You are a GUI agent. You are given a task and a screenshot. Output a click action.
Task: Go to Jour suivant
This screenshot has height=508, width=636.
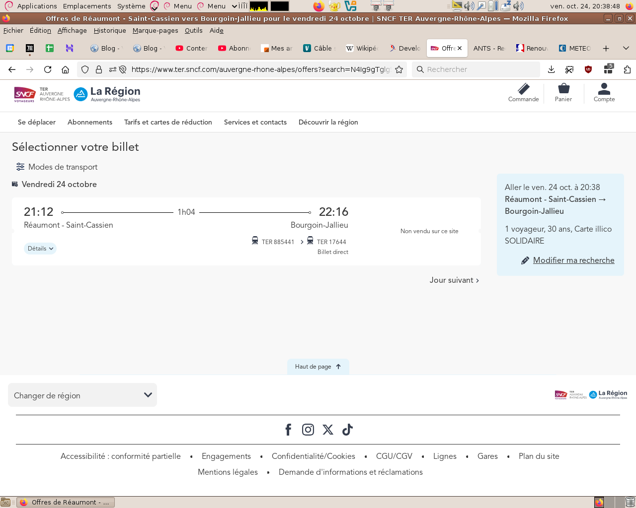(x=454, y=280)
